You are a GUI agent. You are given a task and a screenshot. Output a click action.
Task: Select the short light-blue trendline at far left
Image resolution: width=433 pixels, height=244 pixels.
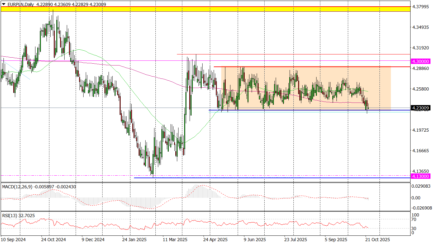pyautogui.click(x=17, y=71)
